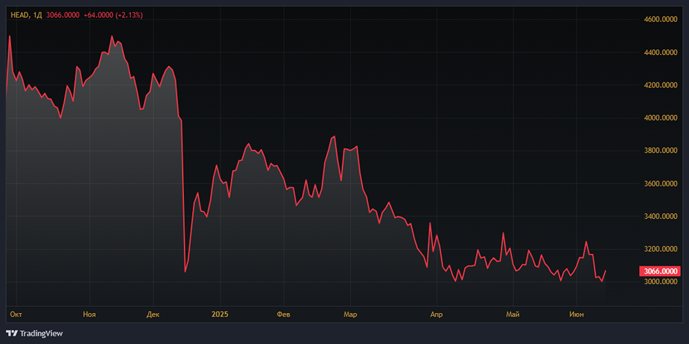Click the 3200.0000 price axis label
The height and width of the screenshot is (344, 689).
pyautogui.click(x=659, y=249)
